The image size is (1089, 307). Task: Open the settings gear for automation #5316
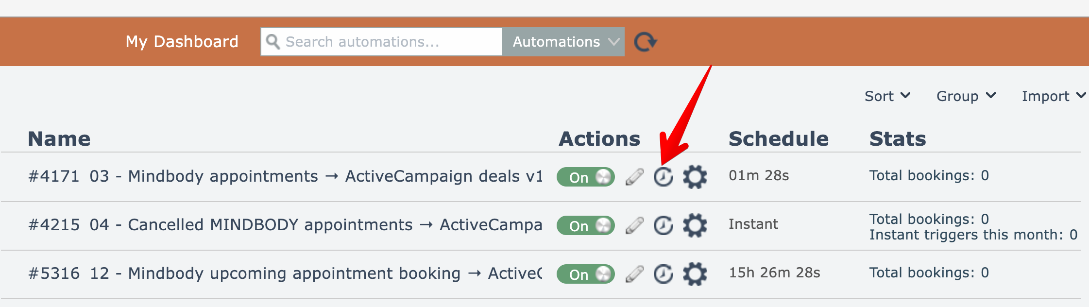[x=695, y=273]
